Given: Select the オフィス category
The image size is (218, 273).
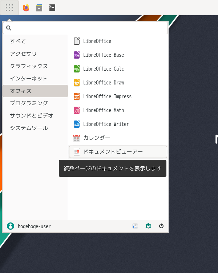Looking at the screenshot, I should tap(35, 91).
